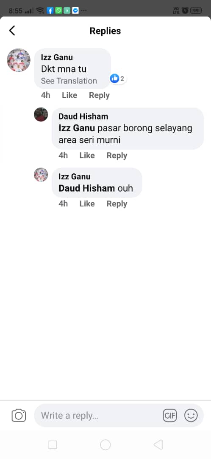
Task: Expand See Translation under "Dkt mna tu"
Action: coord(69,81)
